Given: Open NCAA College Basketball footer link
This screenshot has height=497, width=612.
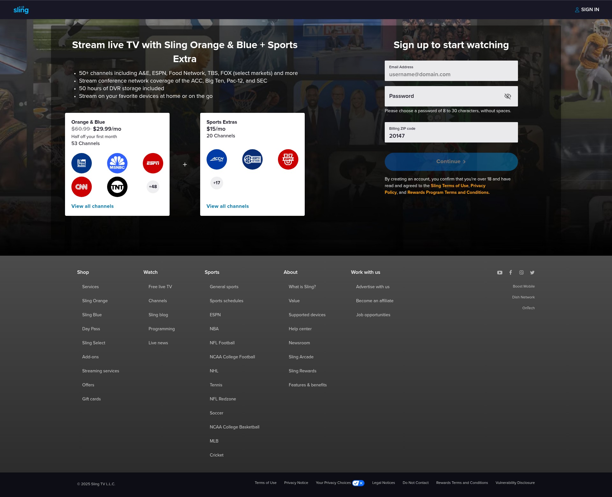Looking at the screenshot, I should (235, 427).
